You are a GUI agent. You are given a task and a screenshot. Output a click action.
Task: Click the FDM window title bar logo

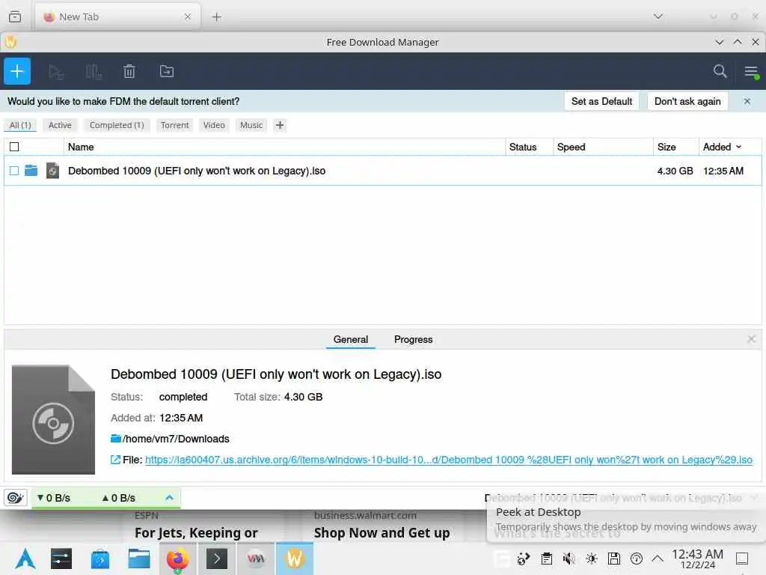10,42
